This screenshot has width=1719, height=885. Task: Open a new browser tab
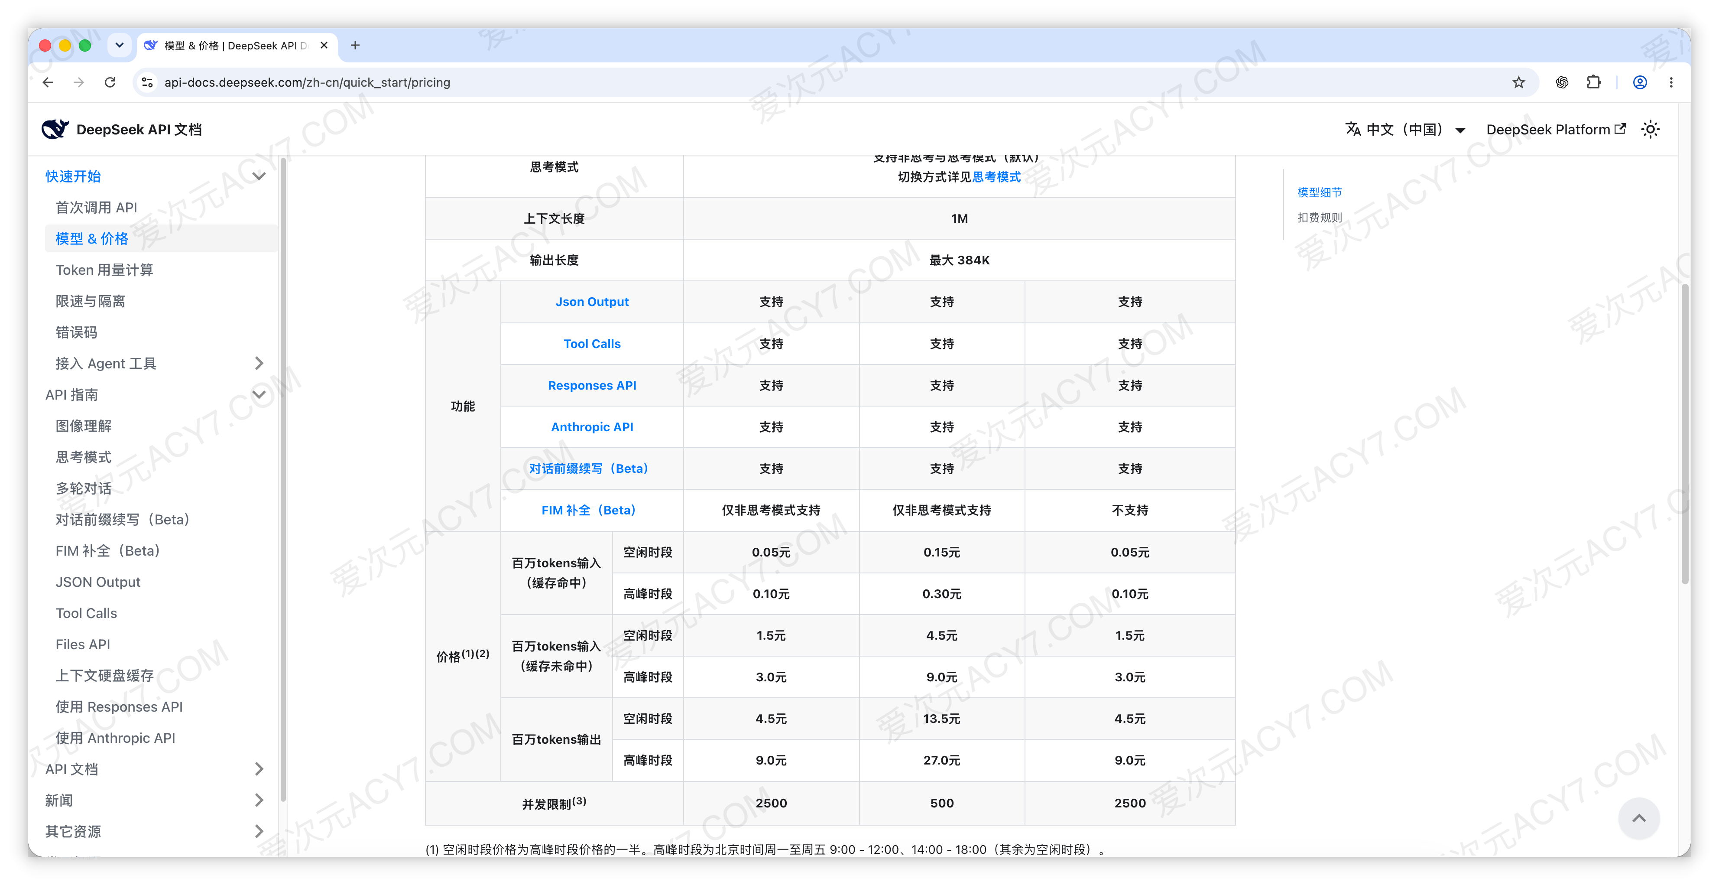click(x=355, y=46)
